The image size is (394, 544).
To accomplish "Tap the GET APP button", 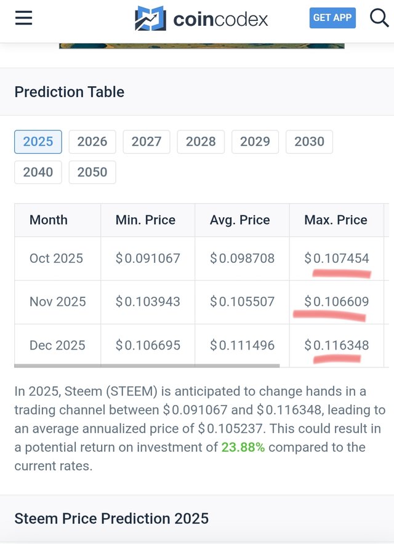I will click(x=332, y=18).
